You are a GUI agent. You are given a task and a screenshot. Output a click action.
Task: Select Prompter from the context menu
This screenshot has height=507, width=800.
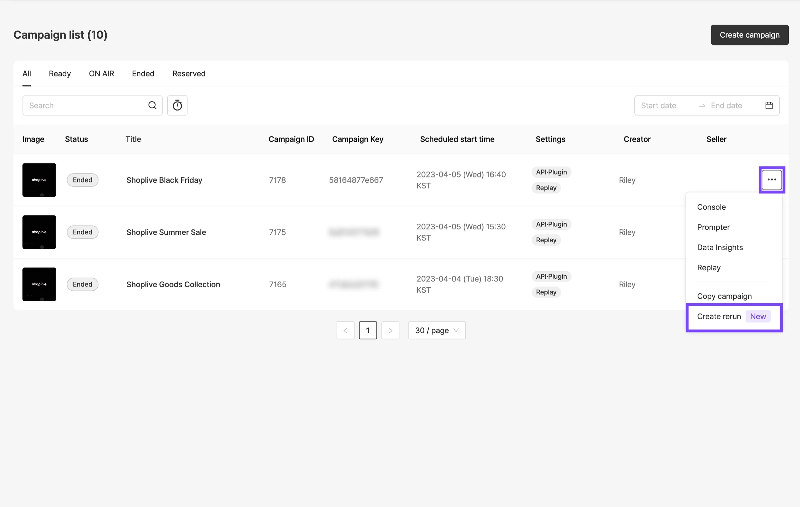click(x=734, y=227)
